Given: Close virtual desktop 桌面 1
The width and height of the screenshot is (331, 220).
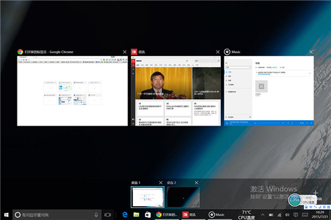Looking at the screenshot, I should tap(161, 183).
